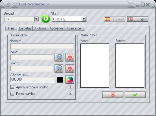Open the color wheel picker
The width and height of the screenshot is (156, 116).
tap(70, 80)
